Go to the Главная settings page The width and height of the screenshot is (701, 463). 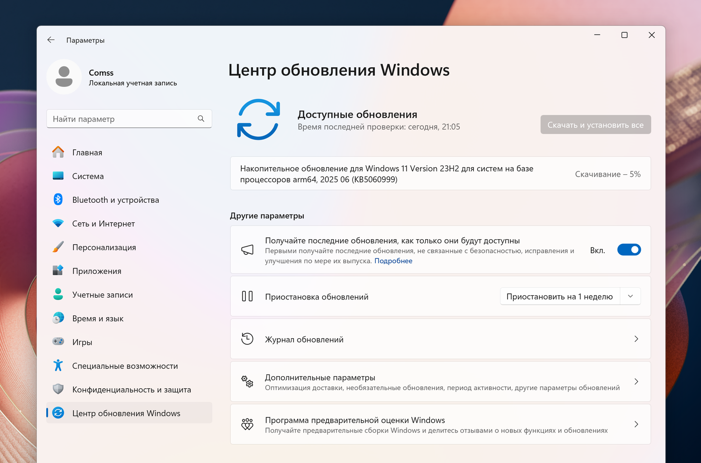pos(129,152)
